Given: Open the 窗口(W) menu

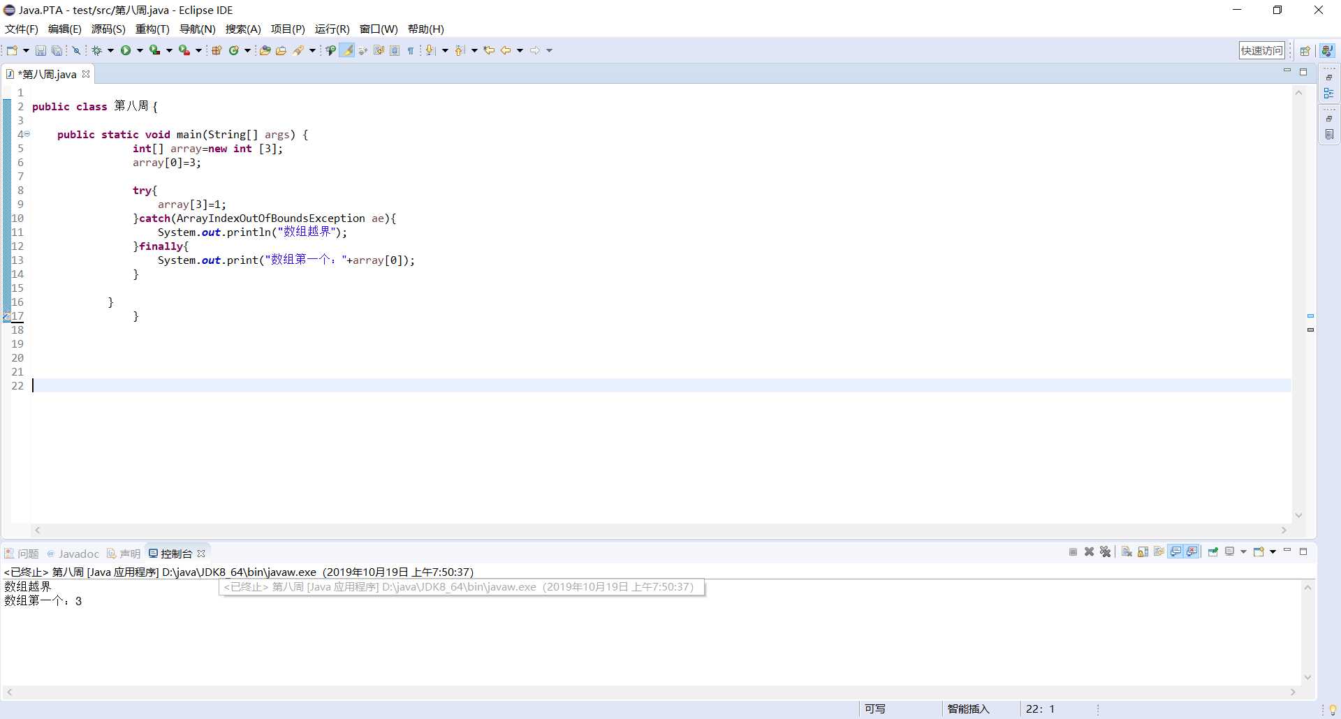Looking at the screenshot, I should pos(379,29).
